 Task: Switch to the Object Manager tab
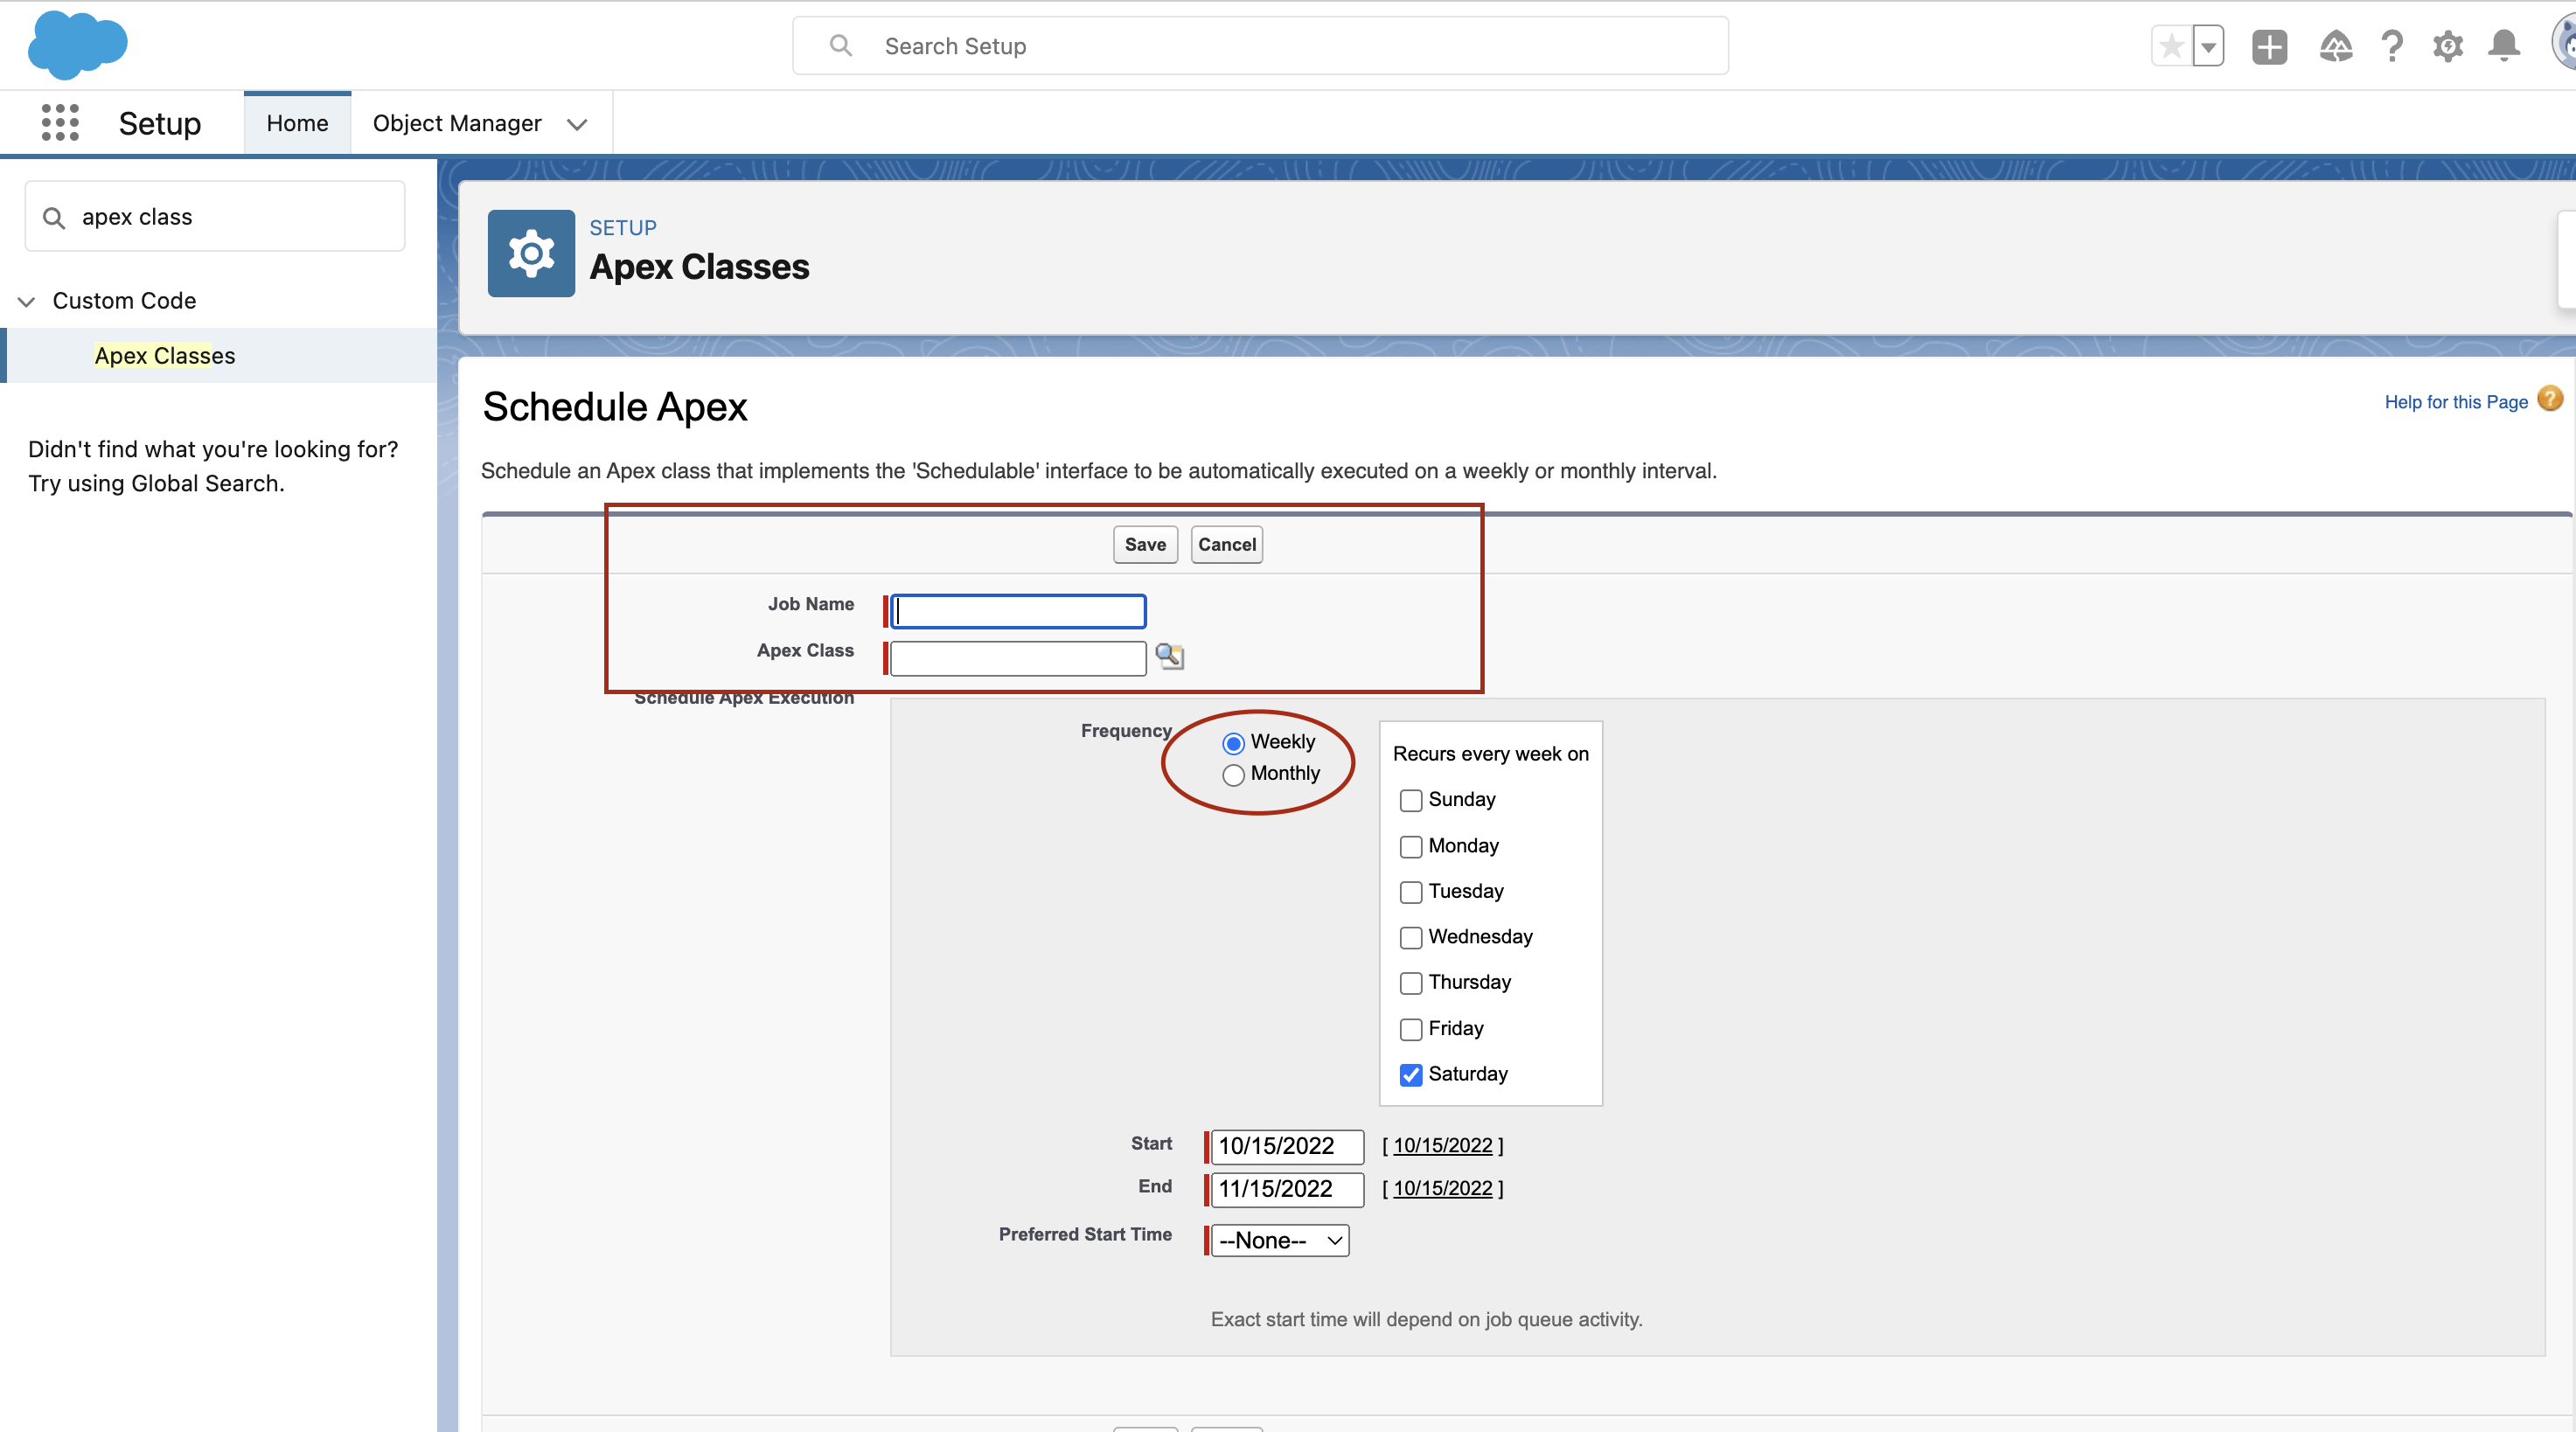(x=457, y=122)
